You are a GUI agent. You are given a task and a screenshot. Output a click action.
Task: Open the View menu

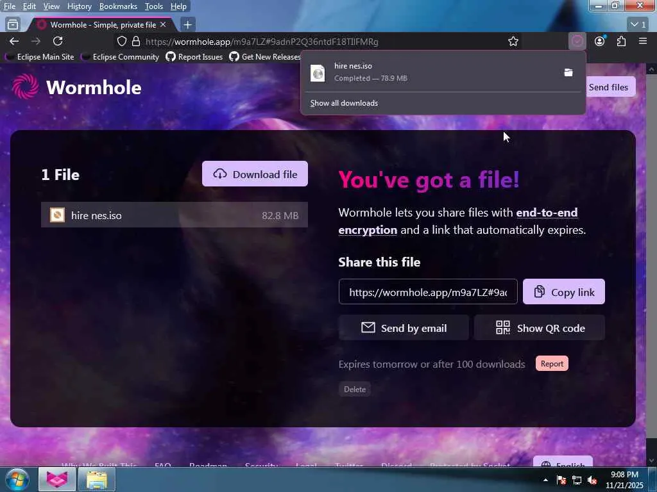[51, 6]
